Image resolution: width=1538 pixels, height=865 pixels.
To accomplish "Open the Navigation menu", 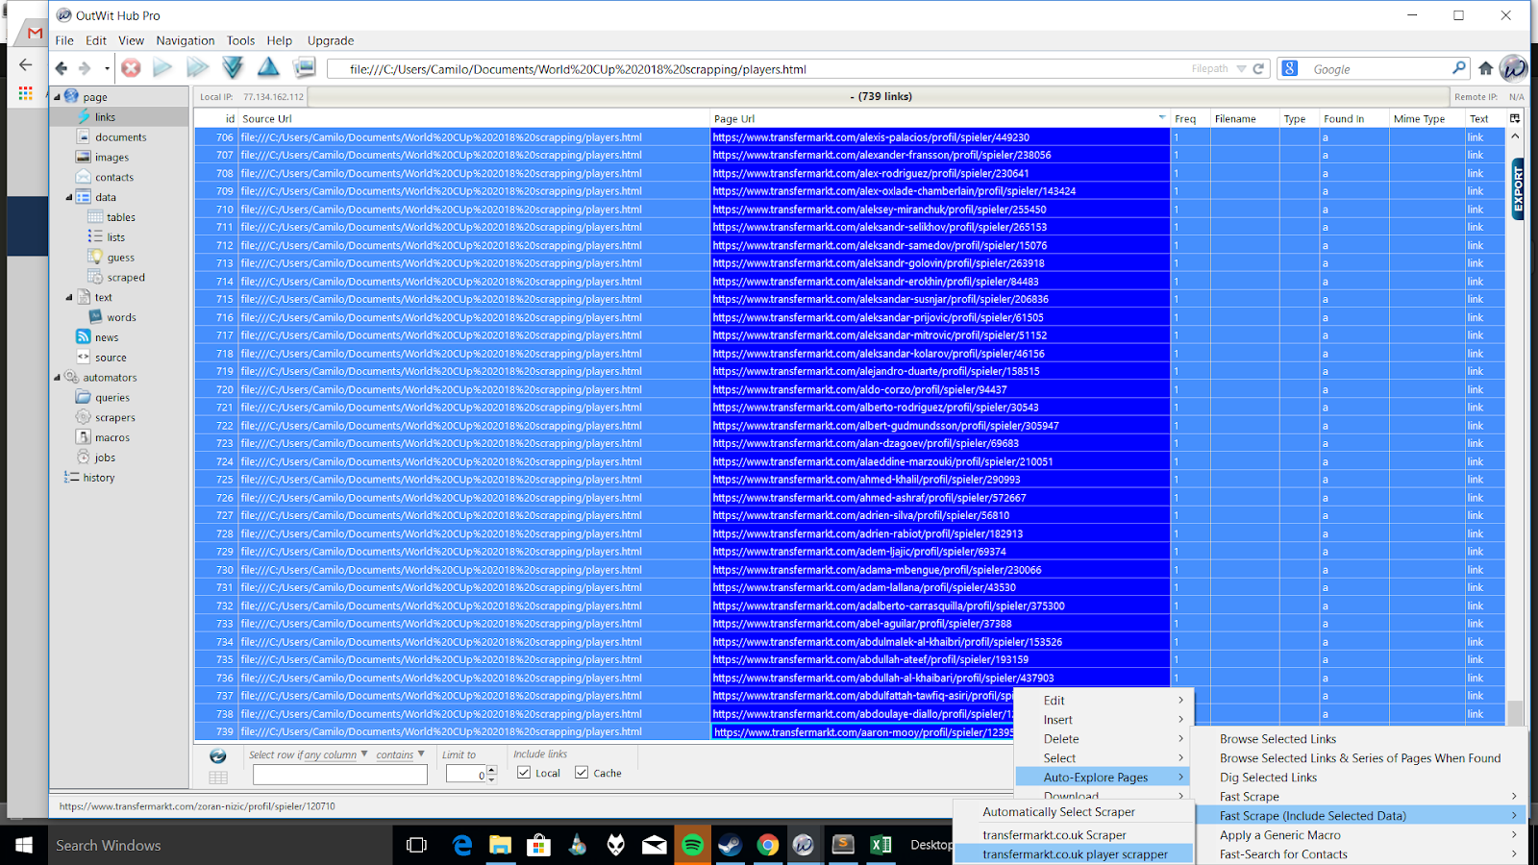I will pyautogui.click(x=186, y=40).
